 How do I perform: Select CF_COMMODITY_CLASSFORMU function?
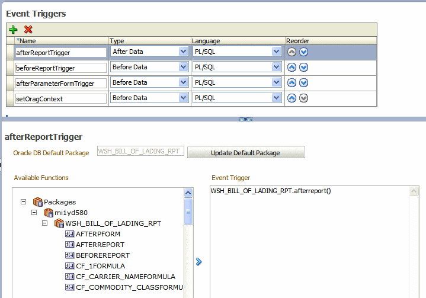coord(129,287)
